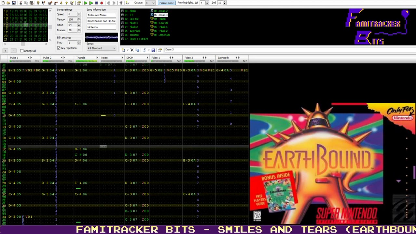Click the row highlight 2nd field
The image size is (416, 234).
click(x=220, y=3)
